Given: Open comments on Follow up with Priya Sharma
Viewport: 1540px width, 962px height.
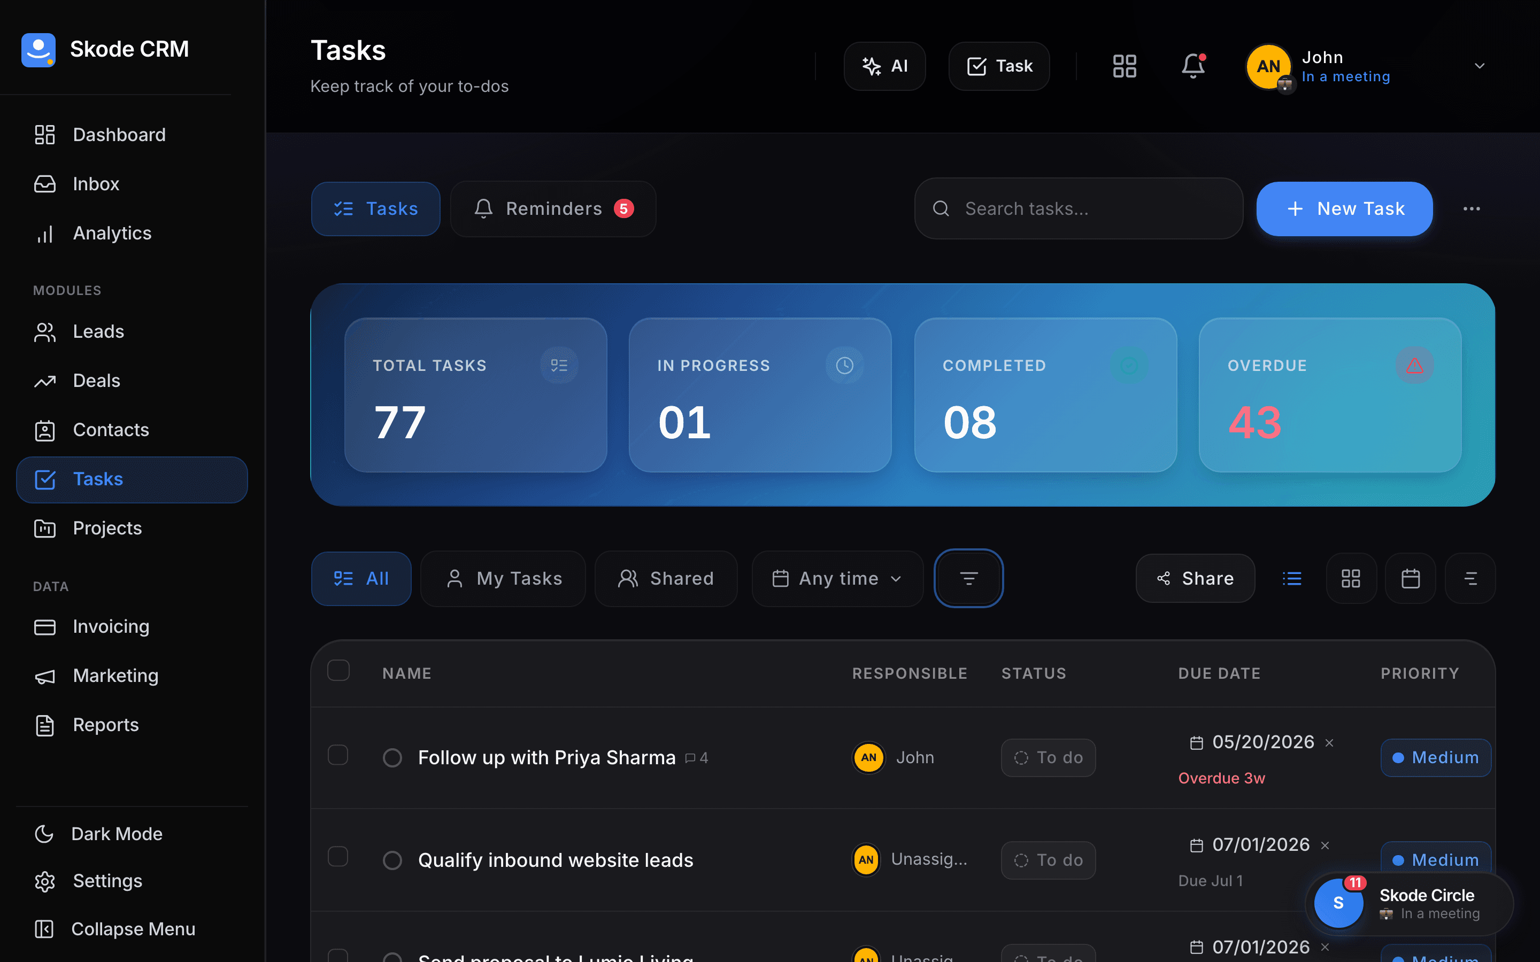Looking at the screenshot, I should pyautogui.click(x=696, y=758).
